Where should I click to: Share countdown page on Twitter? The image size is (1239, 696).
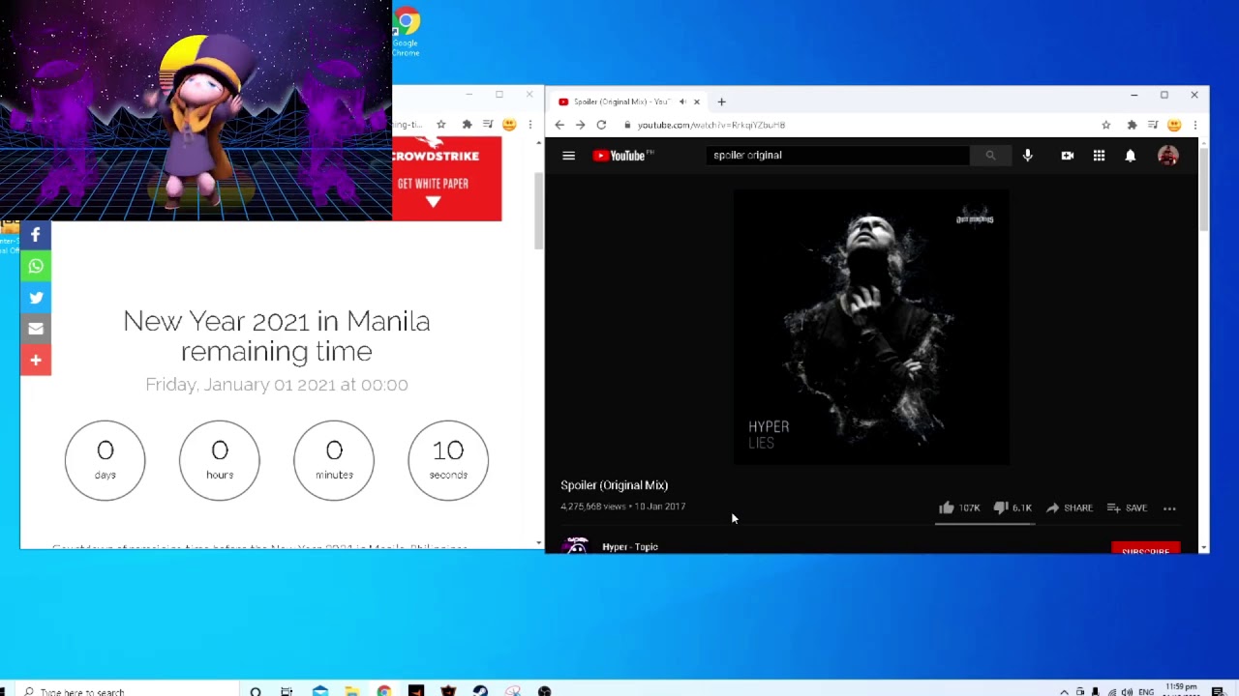click(x=36, y=298)
